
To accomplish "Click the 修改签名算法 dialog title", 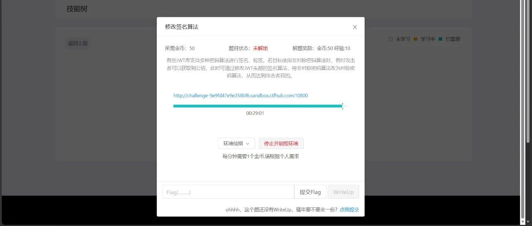I will (x=182, y=27).
